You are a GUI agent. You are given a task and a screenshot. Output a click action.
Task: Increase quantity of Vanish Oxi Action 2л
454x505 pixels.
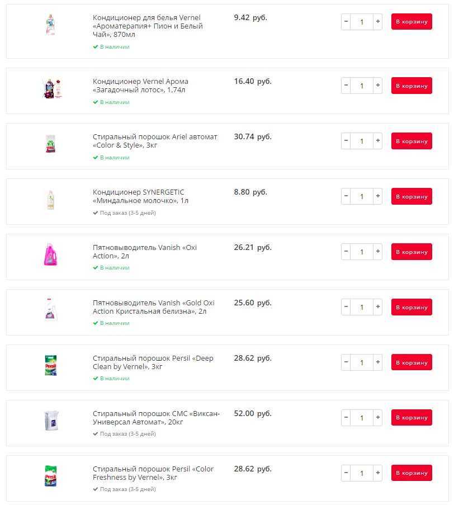click(x=378, y=252)
